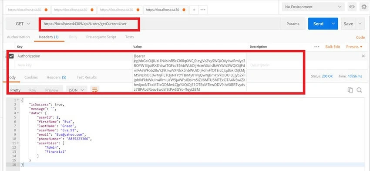Open the headers table column options dots
370x171 pixels.
(316, 47)
